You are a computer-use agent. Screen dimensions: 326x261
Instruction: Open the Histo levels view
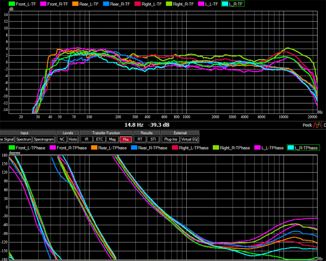[x=73, y=139]
